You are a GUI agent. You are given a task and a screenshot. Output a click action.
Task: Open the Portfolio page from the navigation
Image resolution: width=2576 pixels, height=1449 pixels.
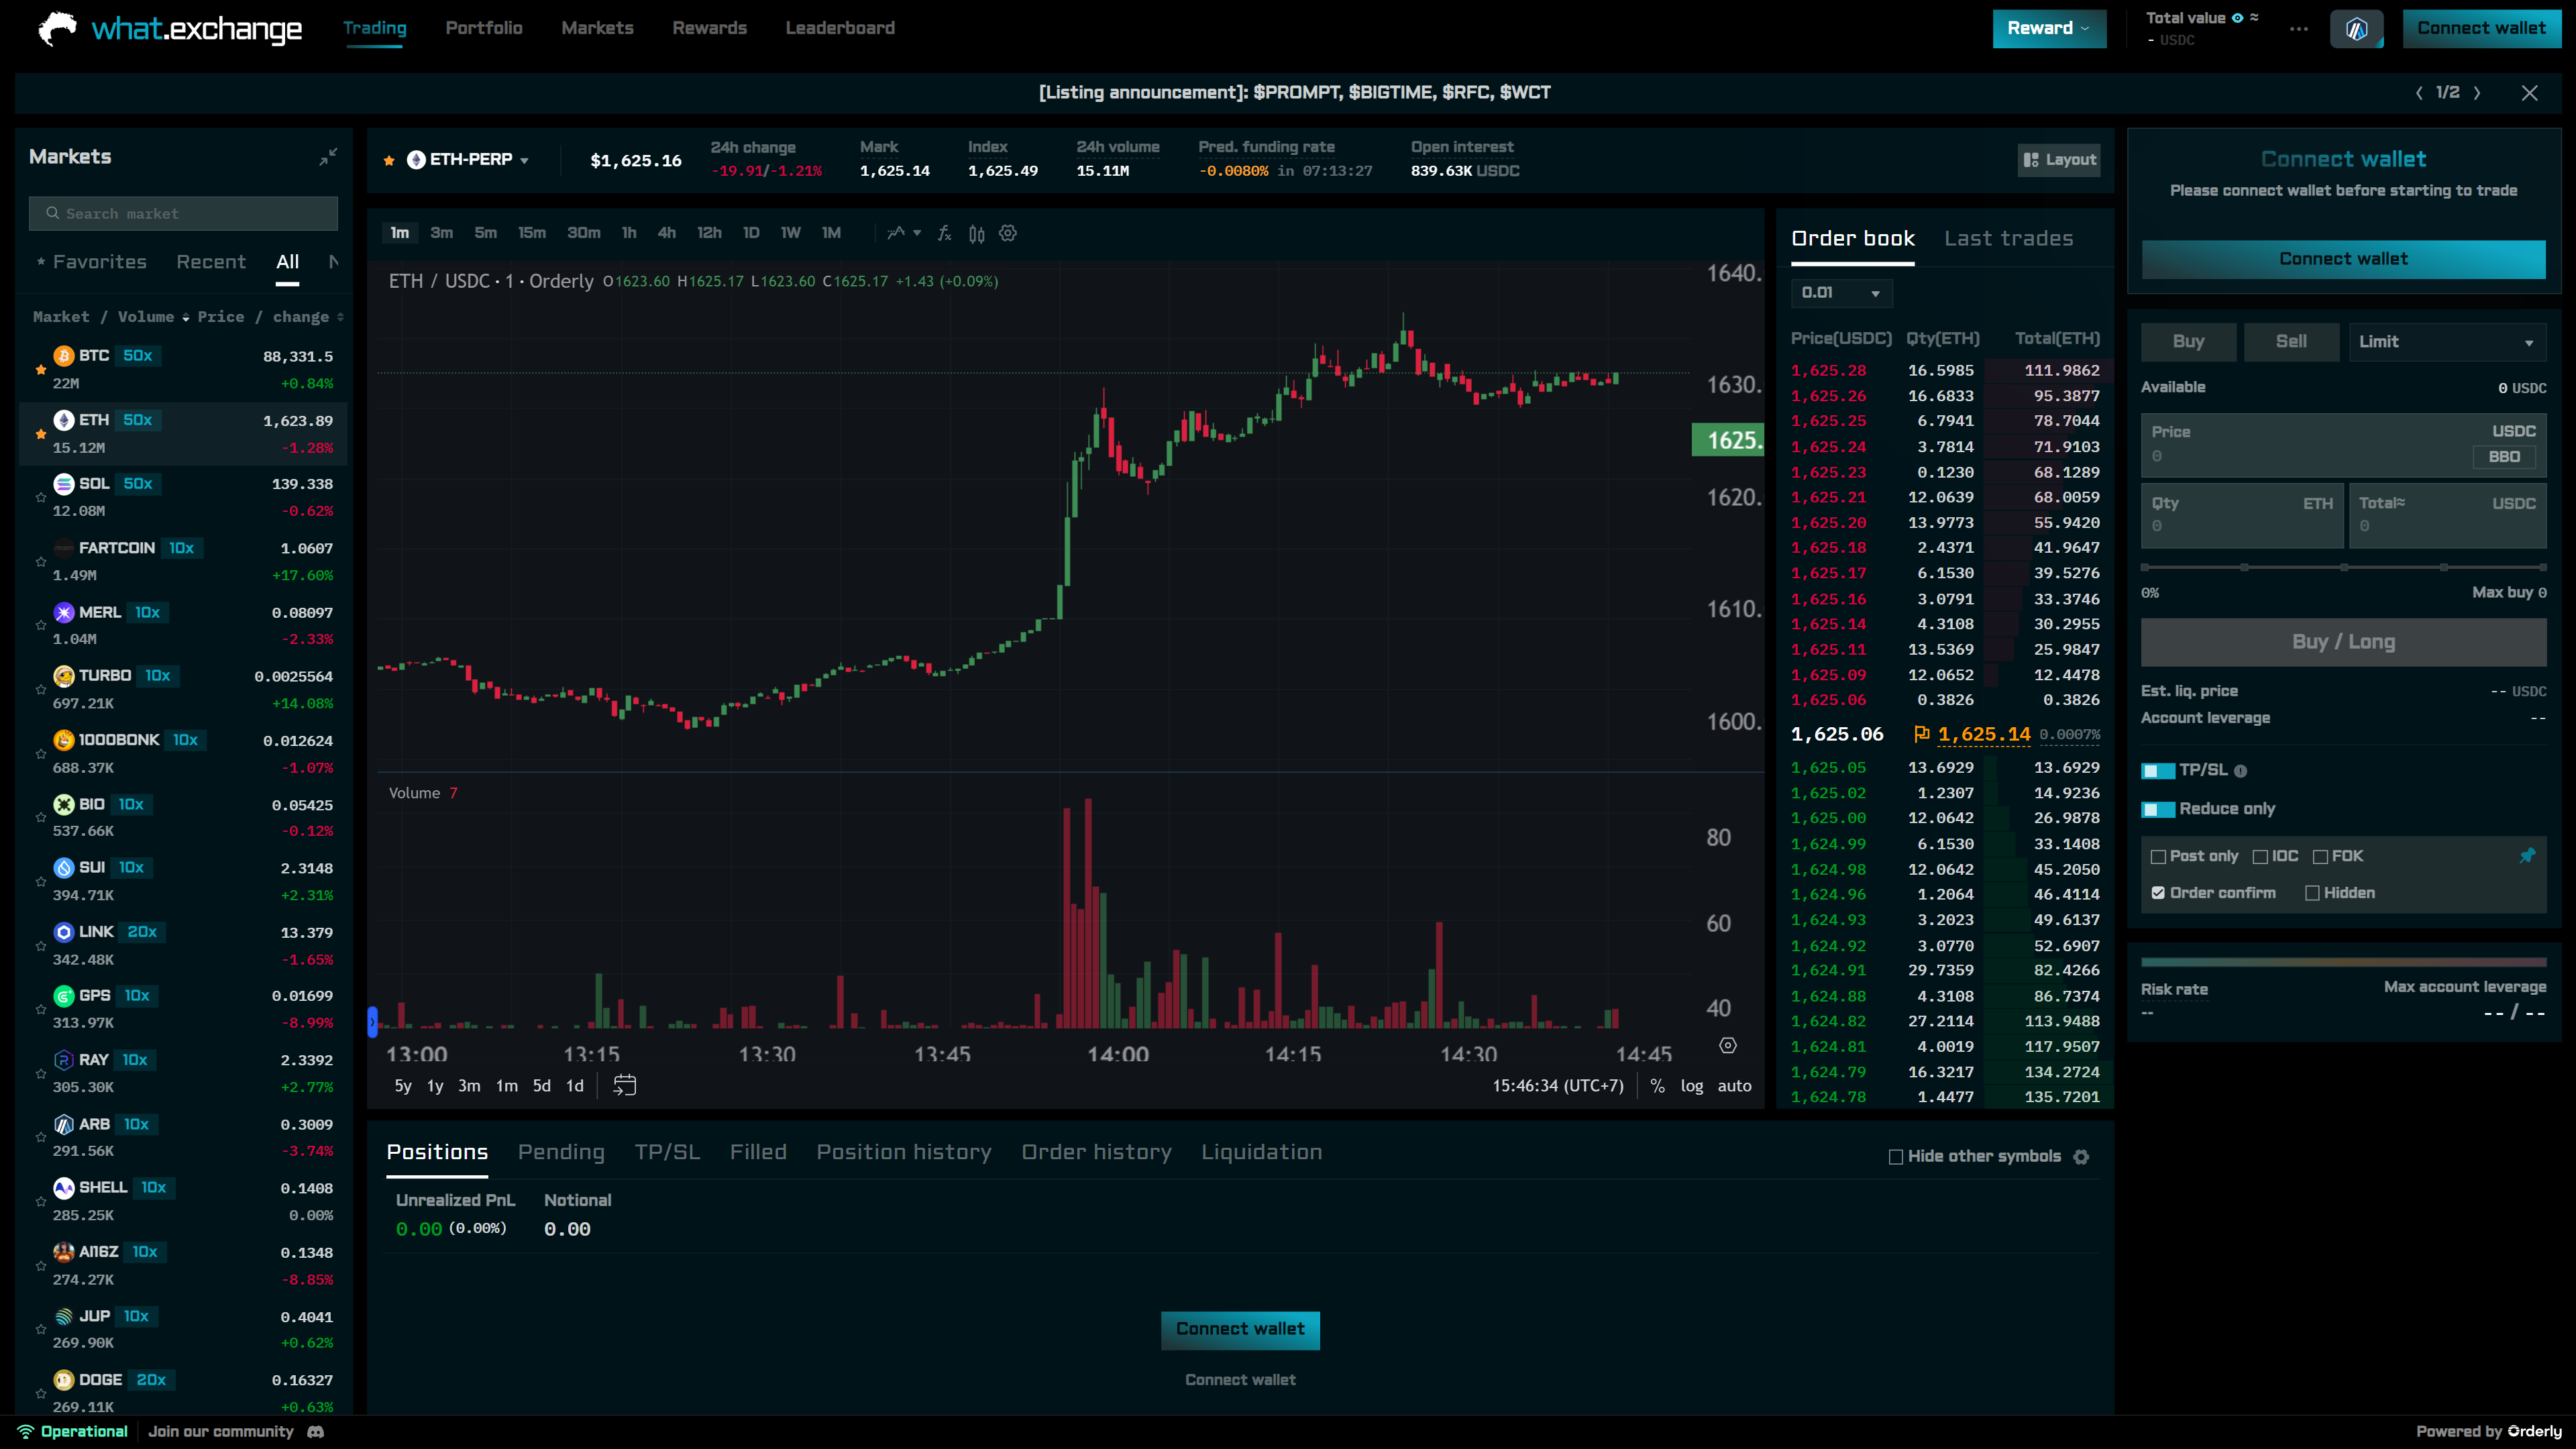484,28
